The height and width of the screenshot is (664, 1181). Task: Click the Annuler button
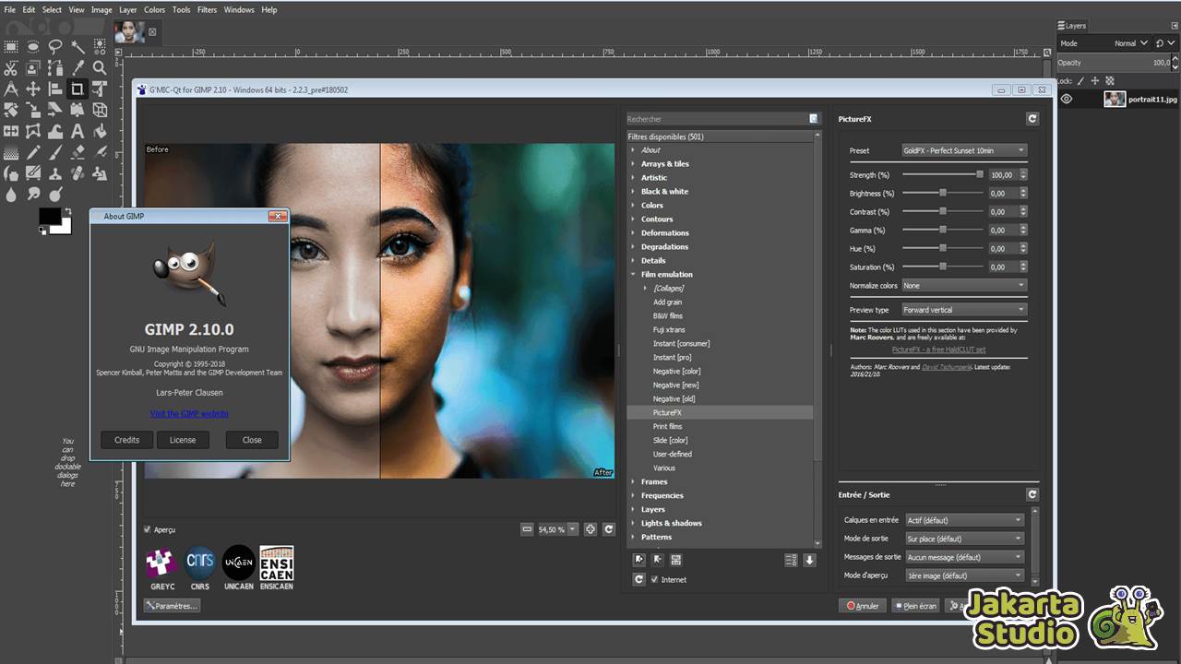tap(863, 606)
